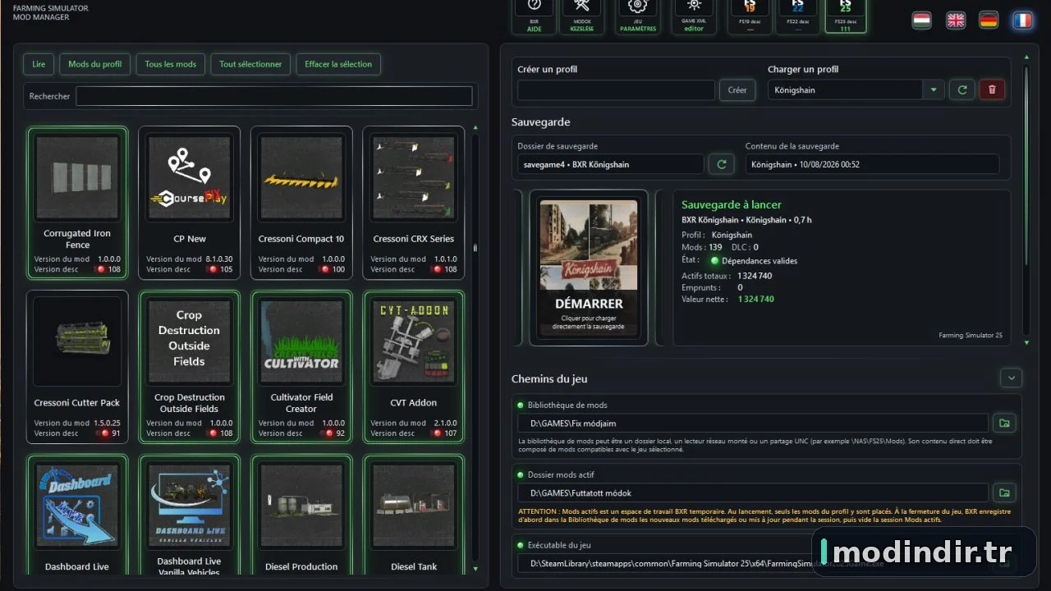The image size is (1051, 591).
Task: Click the Créer un profil name field
Action: click(x=616, y=90)
